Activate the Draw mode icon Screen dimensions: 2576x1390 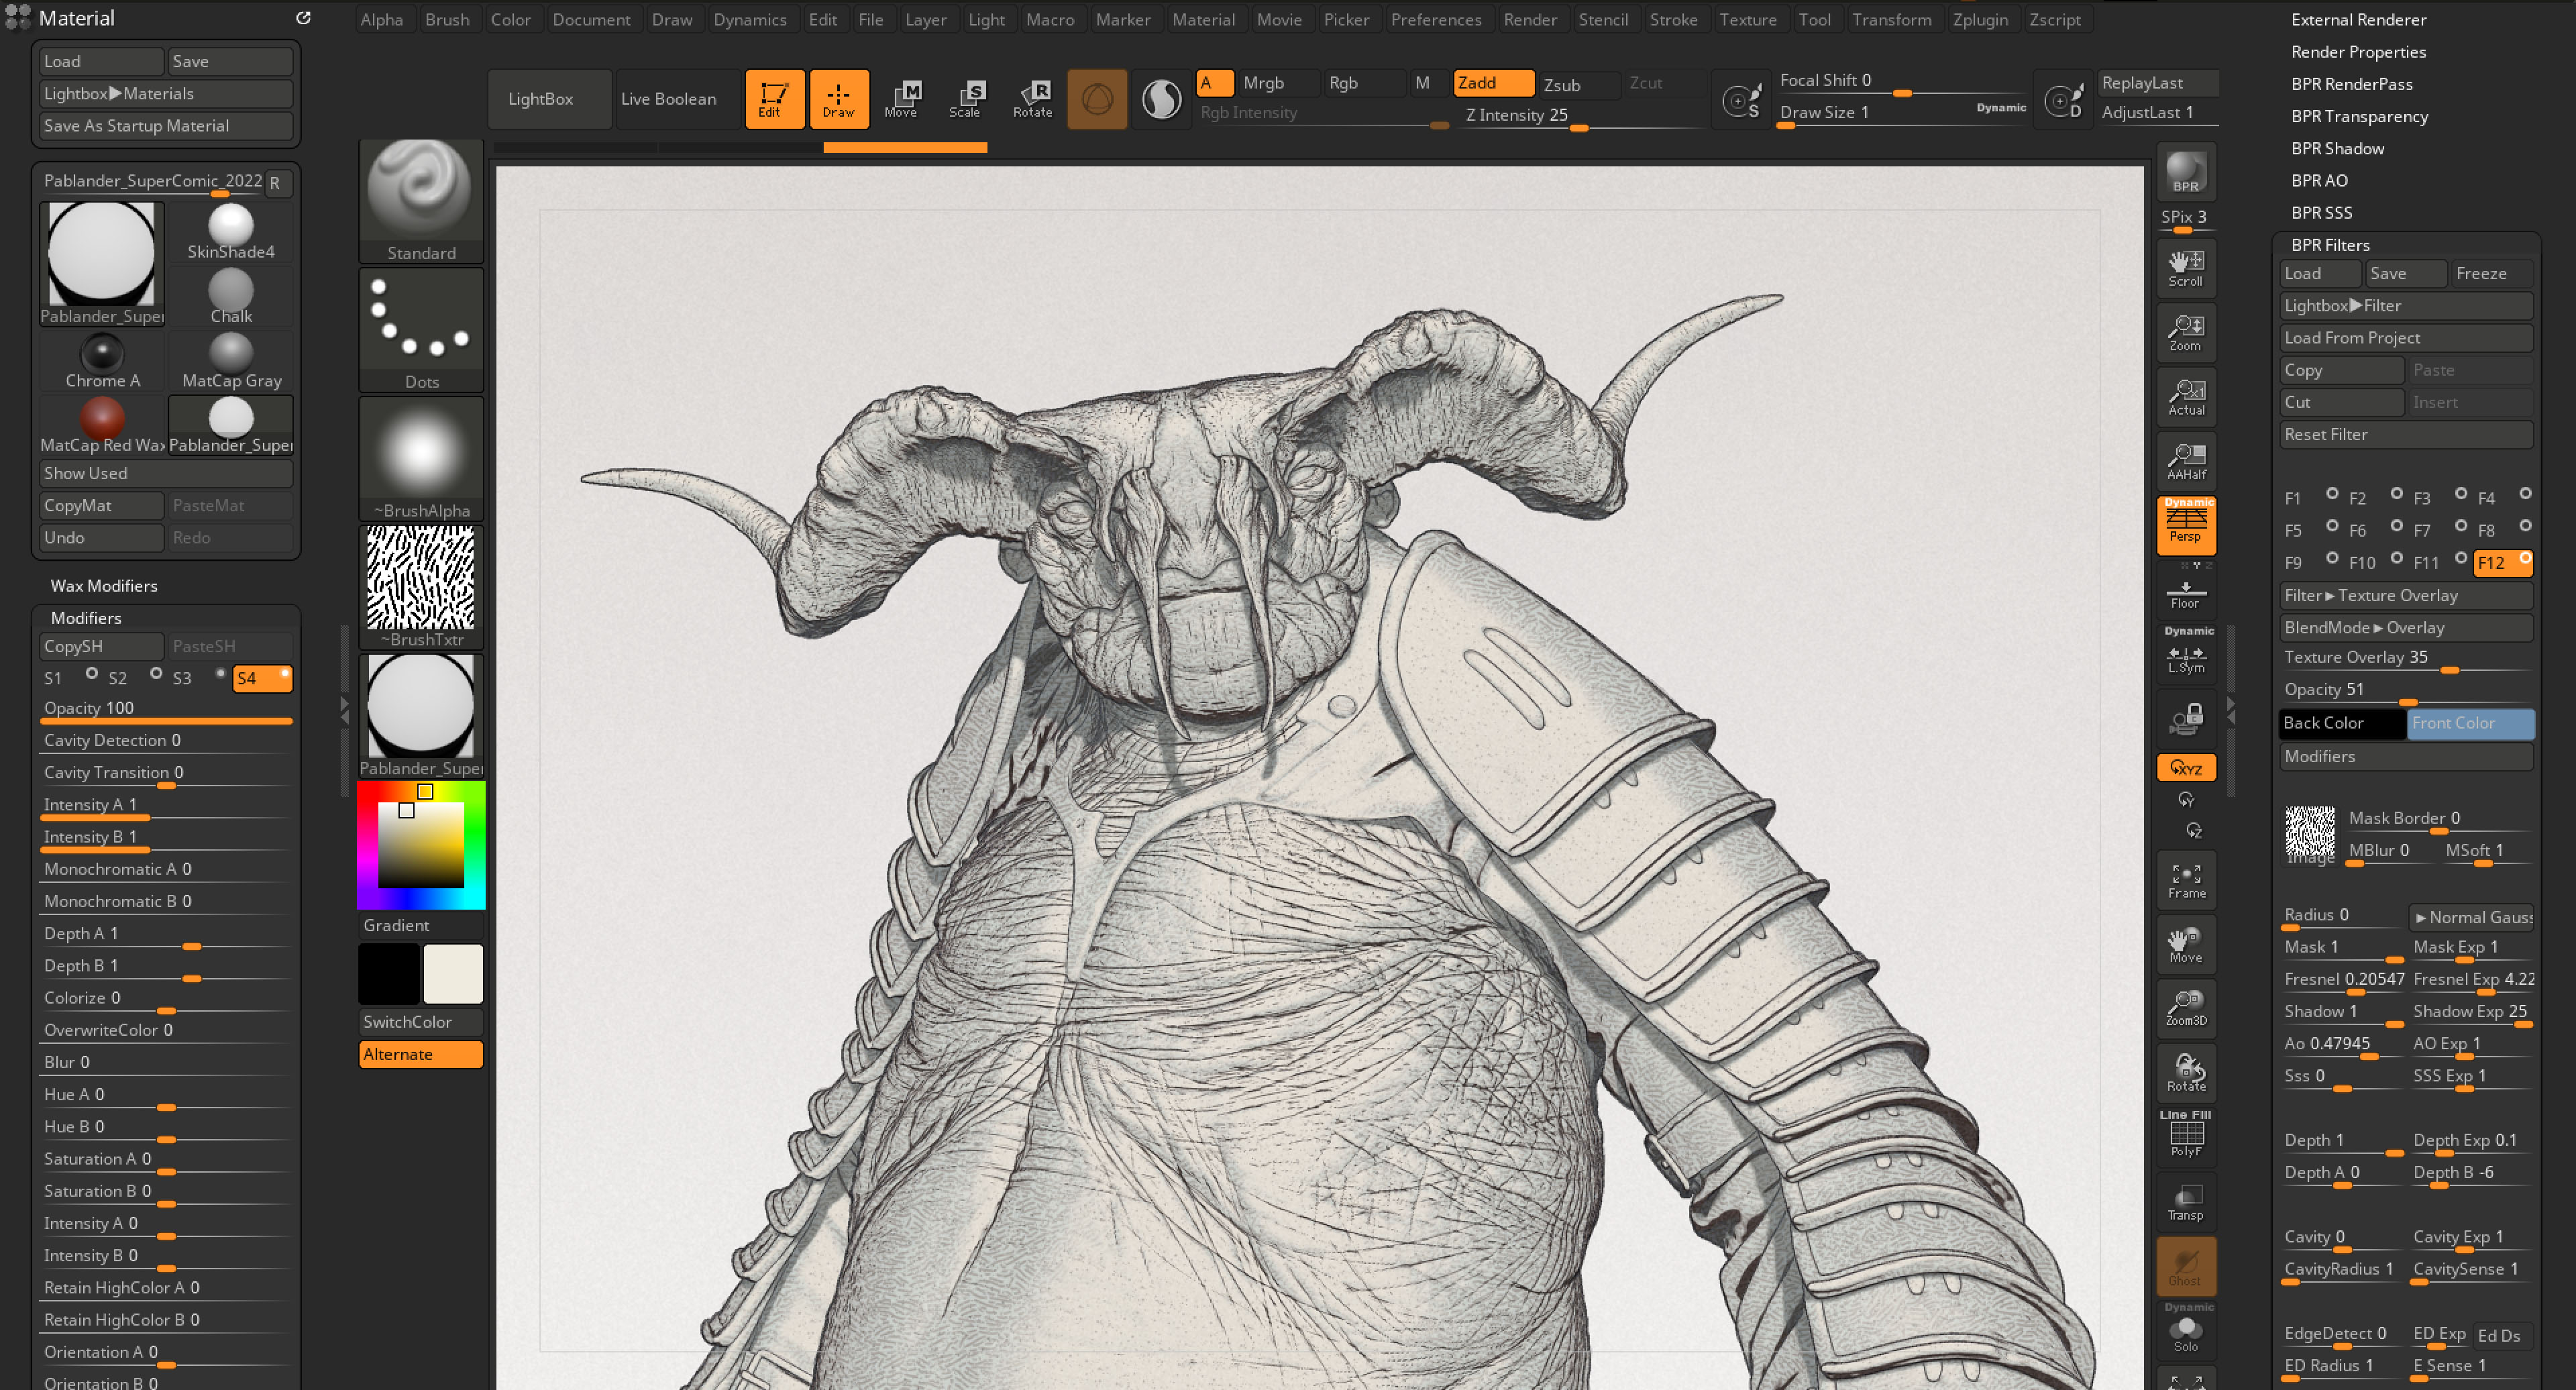[x=838, y=99]
